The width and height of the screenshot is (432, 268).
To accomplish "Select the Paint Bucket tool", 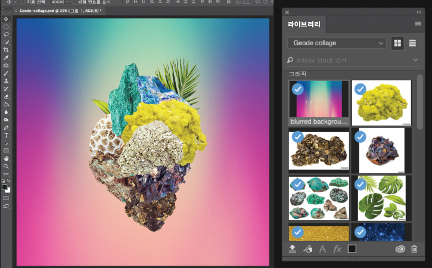I will [6, 104].
